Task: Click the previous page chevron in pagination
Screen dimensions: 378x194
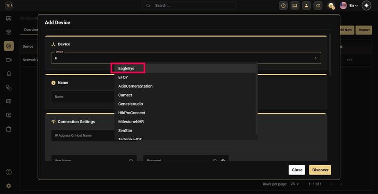Action: point(332,184)
